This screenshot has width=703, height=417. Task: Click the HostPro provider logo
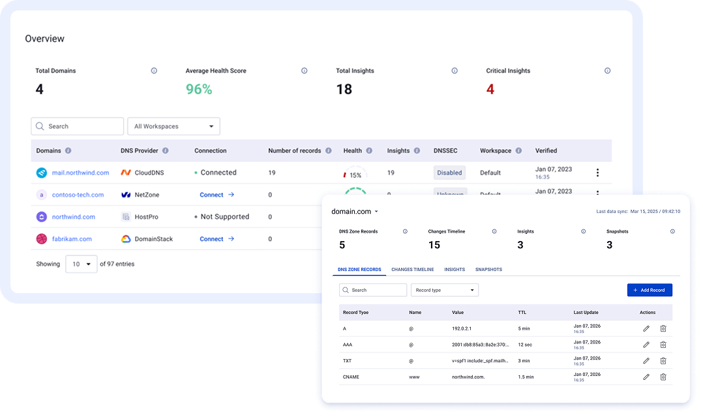pos(126,217)
